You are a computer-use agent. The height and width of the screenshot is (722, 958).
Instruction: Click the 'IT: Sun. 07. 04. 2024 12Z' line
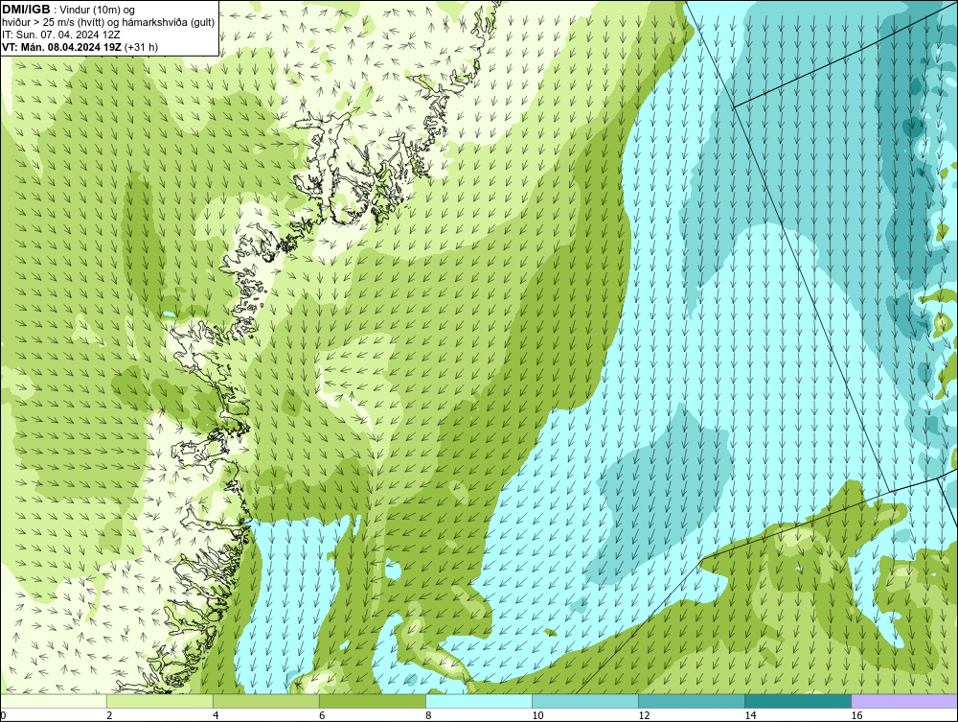(60, 35)
